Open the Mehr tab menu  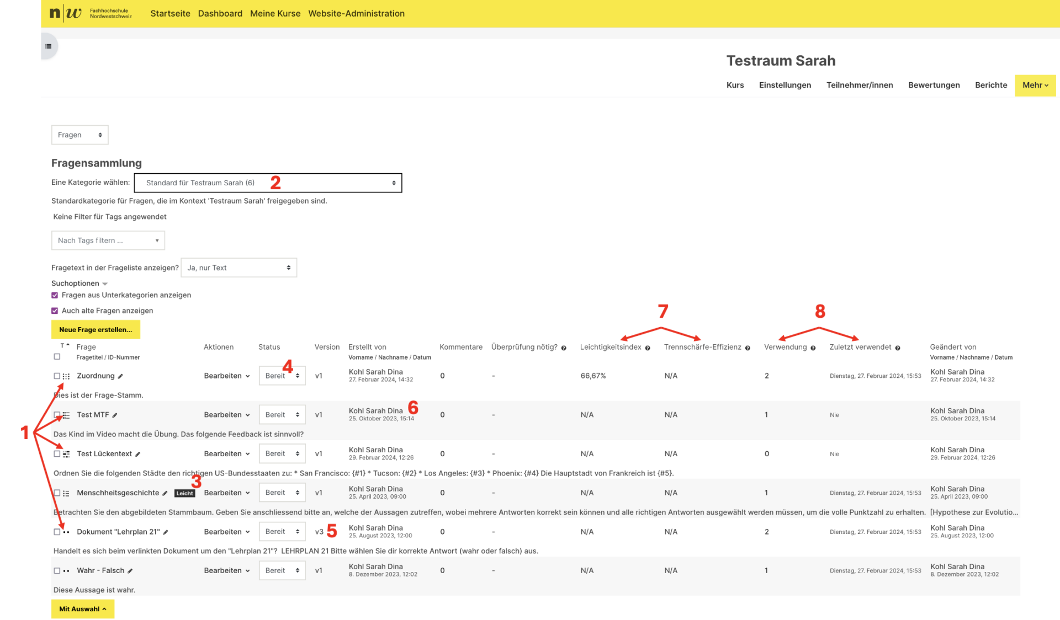pyautogui.click(x=1035, y=85)
